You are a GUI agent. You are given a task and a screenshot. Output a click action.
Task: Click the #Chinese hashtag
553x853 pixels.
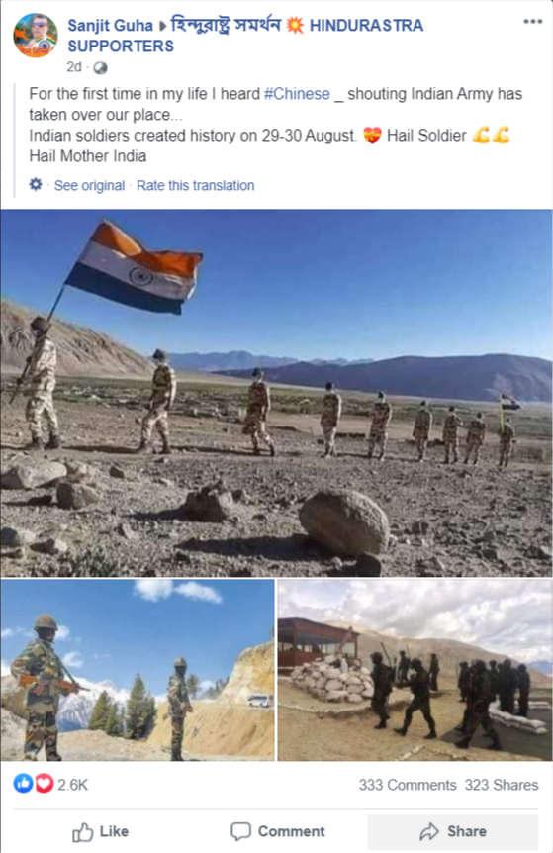tap(297, 94)
